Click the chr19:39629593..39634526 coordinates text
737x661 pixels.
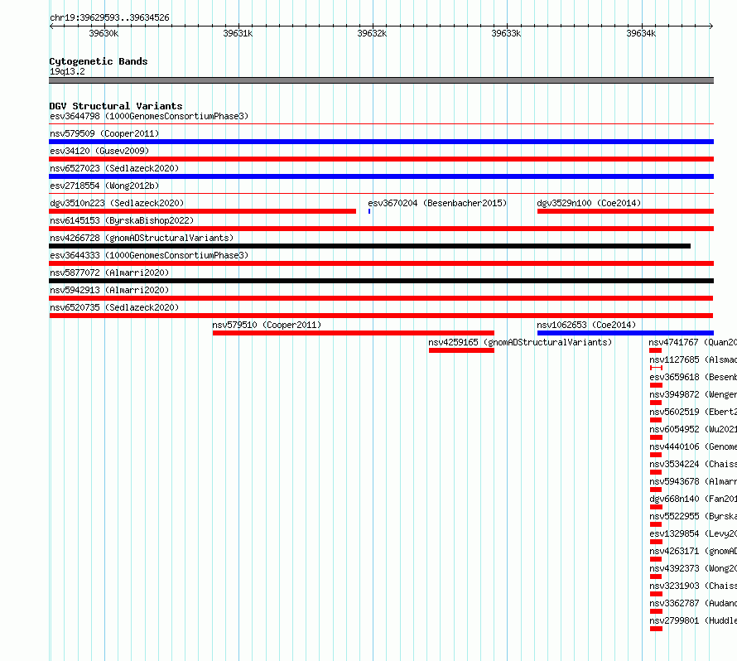(109, 18)
